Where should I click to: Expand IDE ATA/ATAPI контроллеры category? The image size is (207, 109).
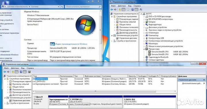(144, 19)
